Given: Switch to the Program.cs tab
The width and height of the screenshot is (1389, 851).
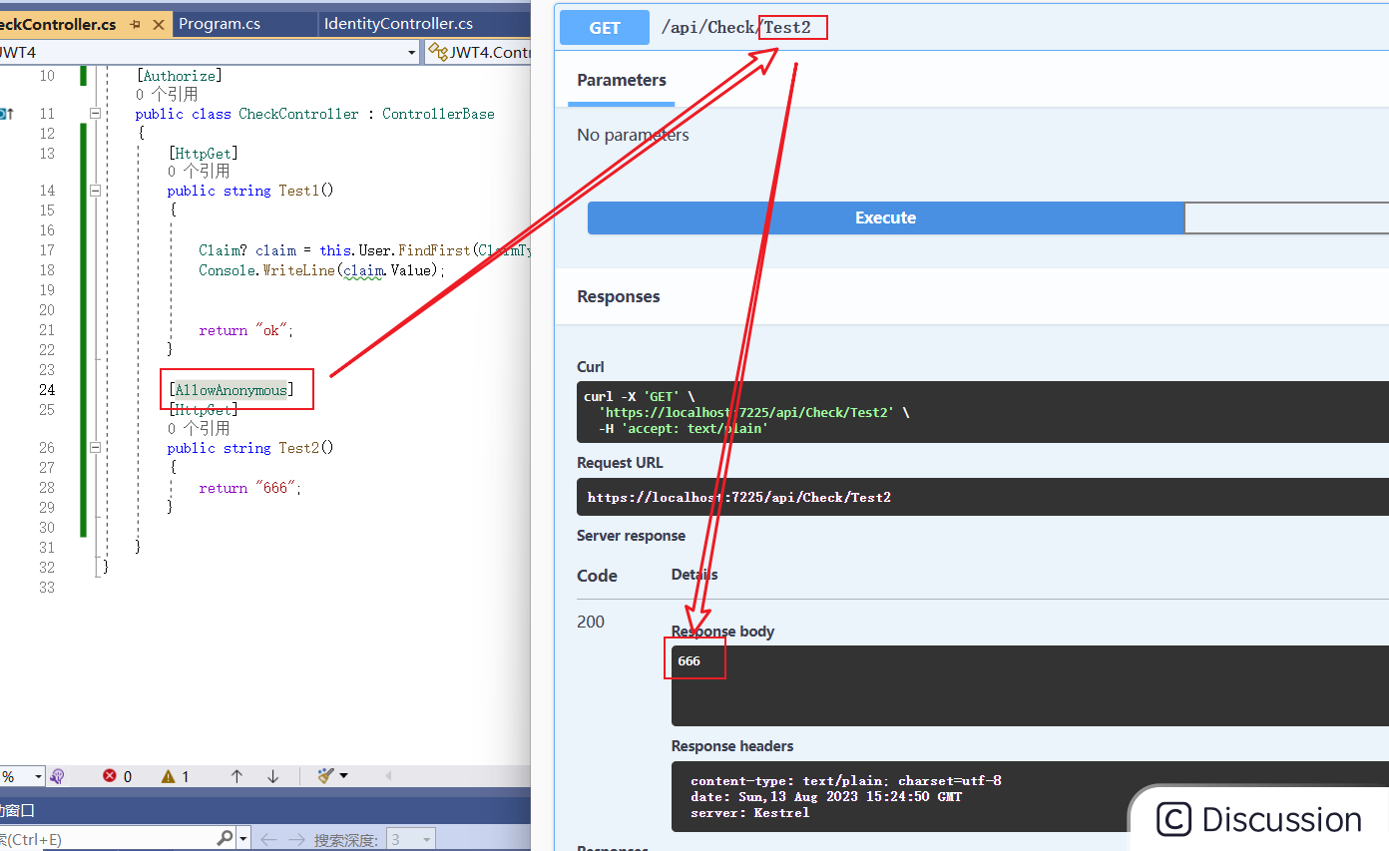Looking at the screenshot, I should click(x=219, y=24).
